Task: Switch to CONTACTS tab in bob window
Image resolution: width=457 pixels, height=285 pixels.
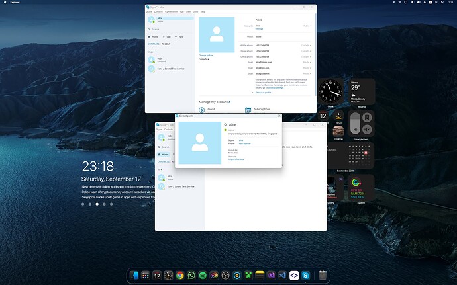Action: click(163, 161)
